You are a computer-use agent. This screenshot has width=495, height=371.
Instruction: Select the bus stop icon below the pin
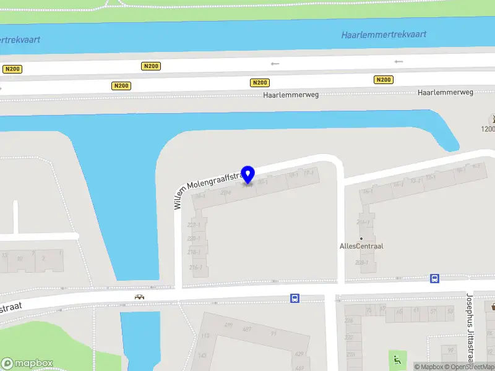point(295,299)
